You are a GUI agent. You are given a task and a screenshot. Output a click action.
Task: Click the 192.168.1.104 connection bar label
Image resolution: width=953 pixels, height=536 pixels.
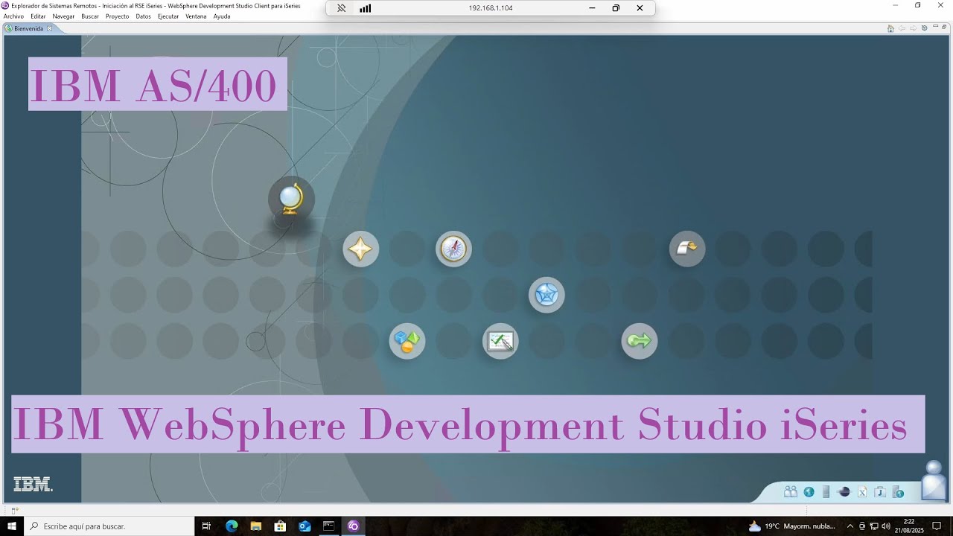click(491, 8)
